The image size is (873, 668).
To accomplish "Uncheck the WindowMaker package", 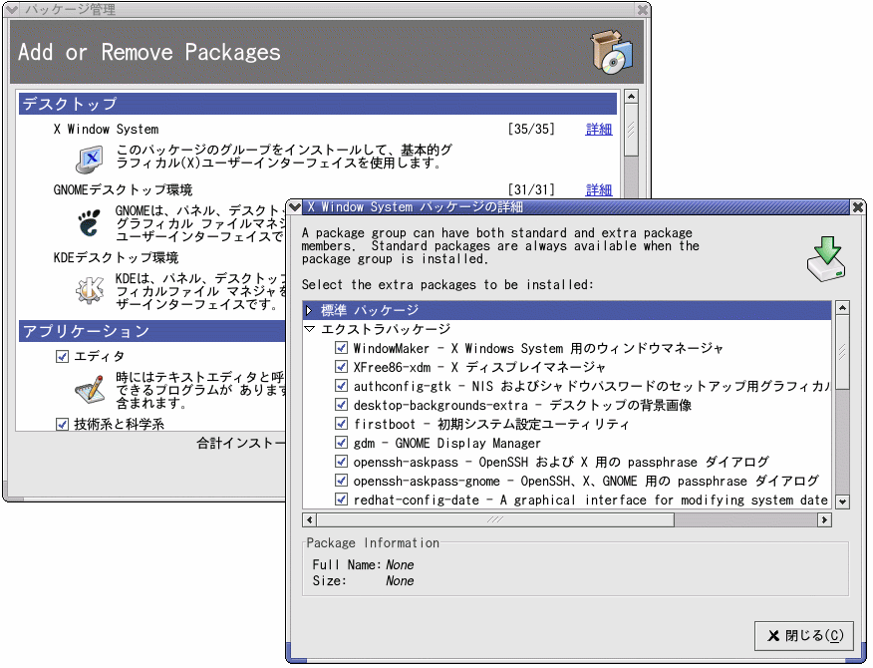I will [x=341, y=348].
